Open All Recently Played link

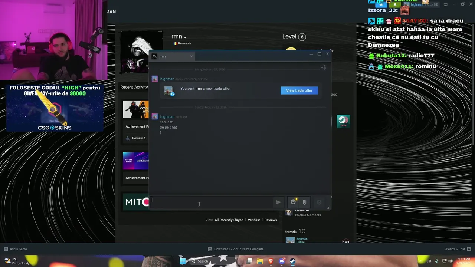click(229, 220)
